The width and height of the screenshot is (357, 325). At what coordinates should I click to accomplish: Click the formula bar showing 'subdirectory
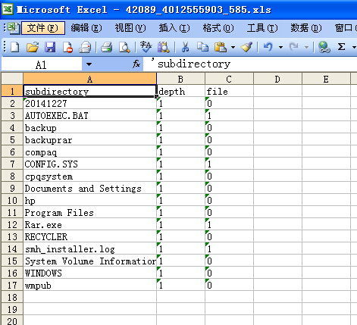(x=249, y=64)
